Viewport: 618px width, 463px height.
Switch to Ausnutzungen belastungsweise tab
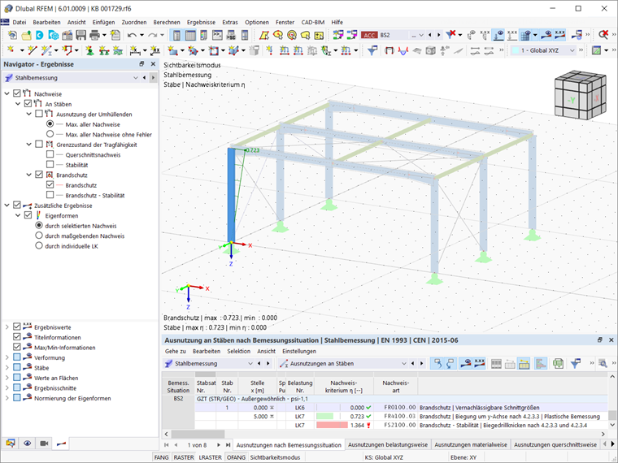coord(388,444)
